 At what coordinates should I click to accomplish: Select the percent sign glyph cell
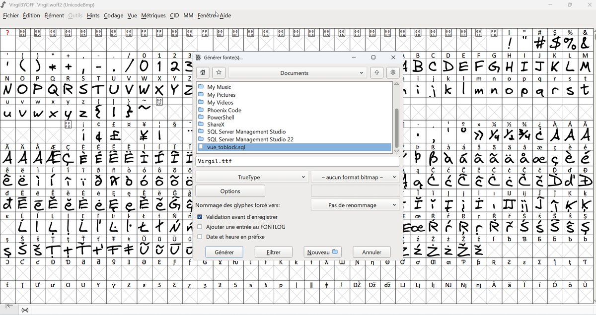571,43
